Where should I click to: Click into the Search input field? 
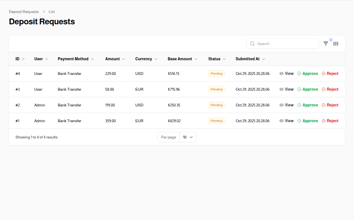click(282, 44)
